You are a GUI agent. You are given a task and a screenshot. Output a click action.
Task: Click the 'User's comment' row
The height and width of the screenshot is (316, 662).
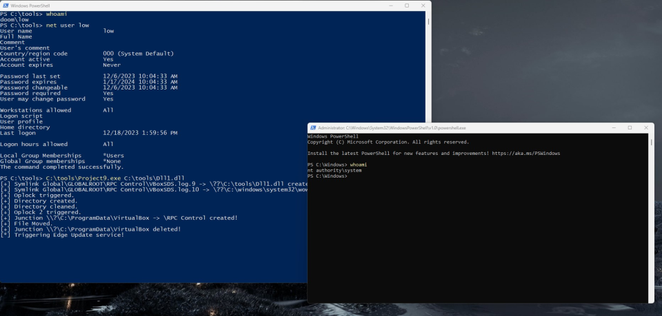click(x=25, y=48)
